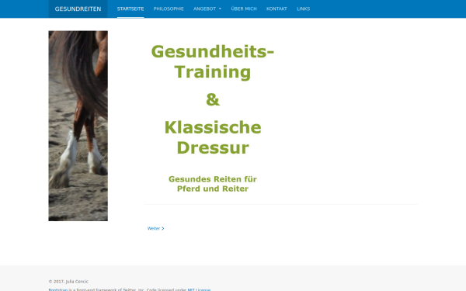This screenshot has width=466, height=291.
Task: Click the horse legs photo
Action: 78,126
